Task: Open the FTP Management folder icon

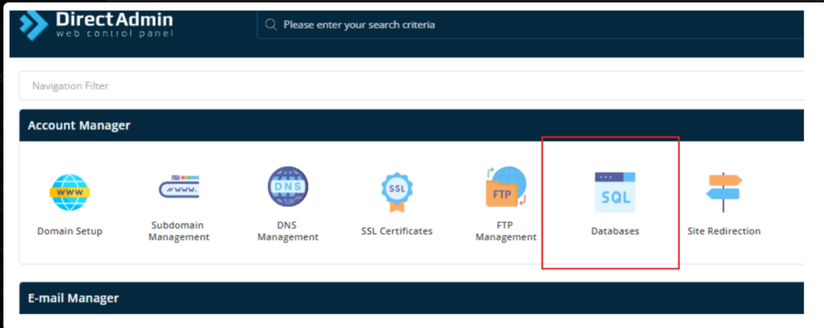Action: (505, 188)
